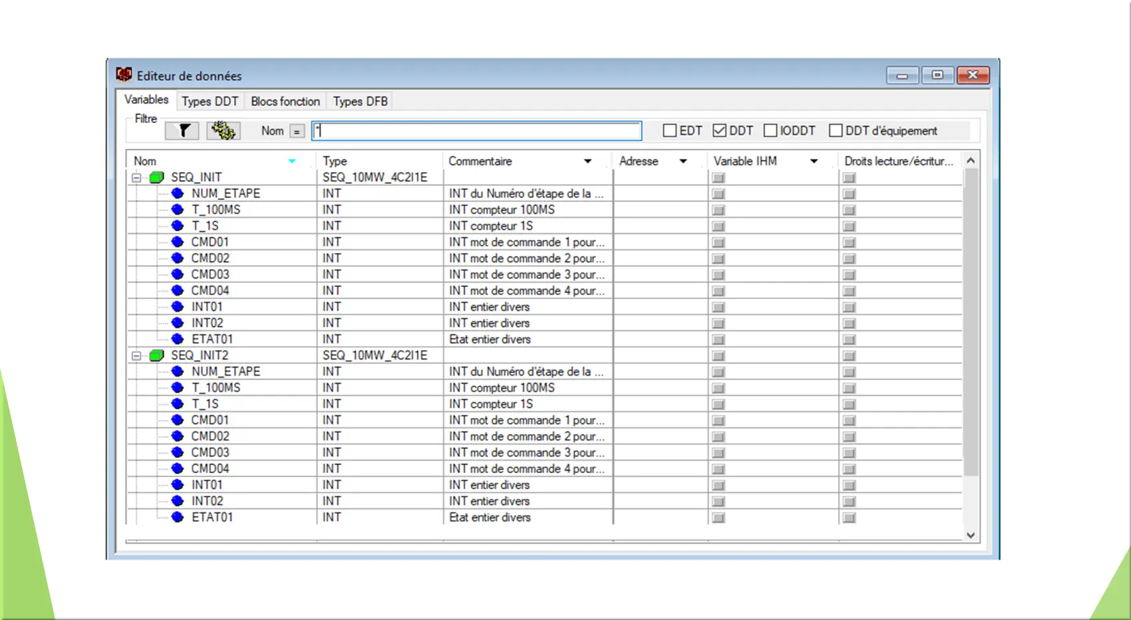The height and width of the screenshot is (620, 1131).
Task: Click the Nom column sort arrow
Action: 292,161
